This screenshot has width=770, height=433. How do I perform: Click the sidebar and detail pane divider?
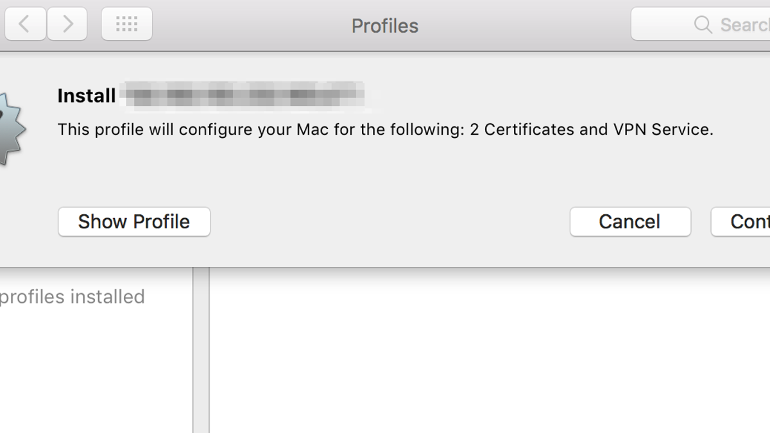[x=201, y=350]
